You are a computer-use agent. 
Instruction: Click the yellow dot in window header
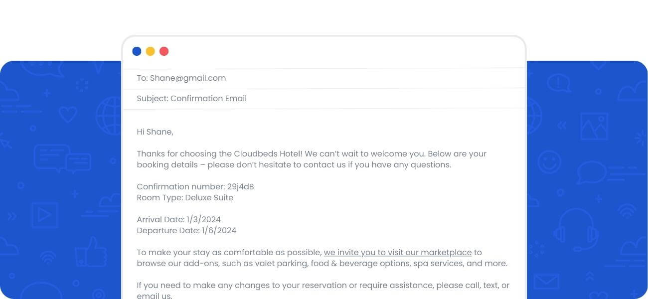pos(150,51)
